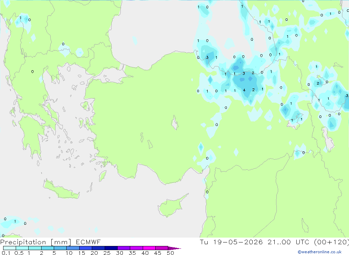Click the legend label '30'
The height and width of the screenshot is (255, 349).
[x=119, y=253]
